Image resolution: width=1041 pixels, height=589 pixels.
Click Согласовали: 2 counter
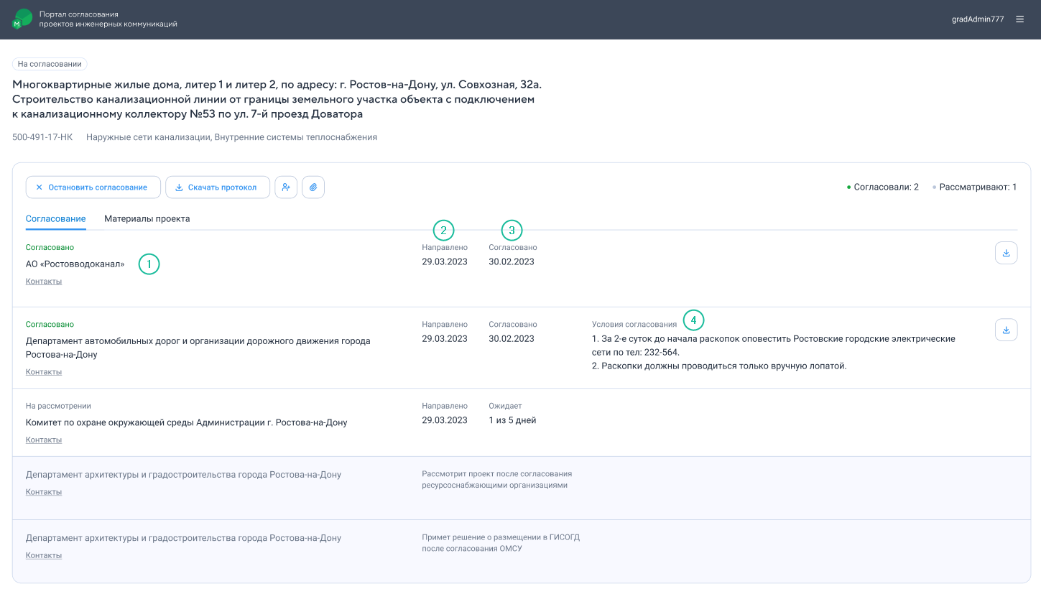pos(883,187)
